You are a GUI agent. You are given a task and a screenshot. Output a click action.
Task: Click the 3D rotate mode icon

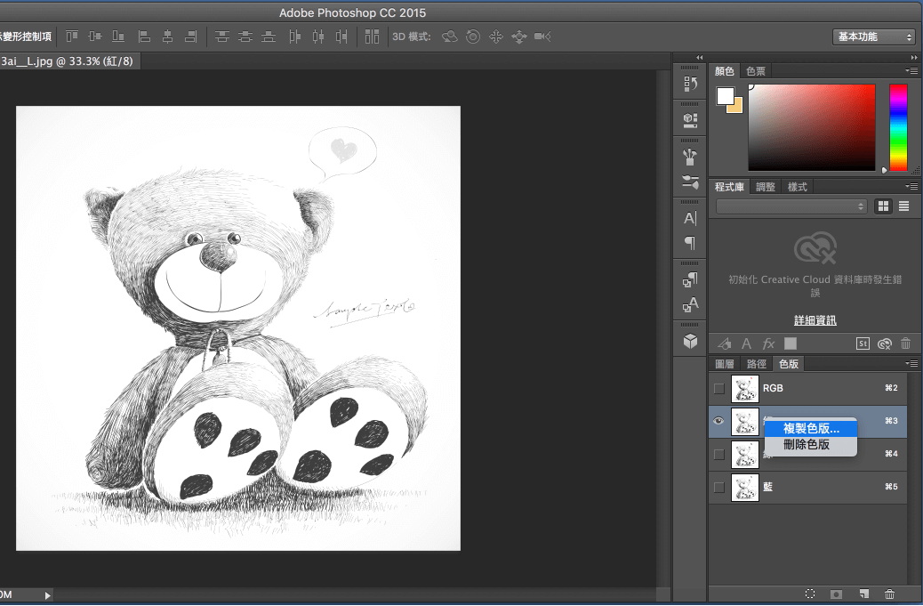tap(450, 36)
